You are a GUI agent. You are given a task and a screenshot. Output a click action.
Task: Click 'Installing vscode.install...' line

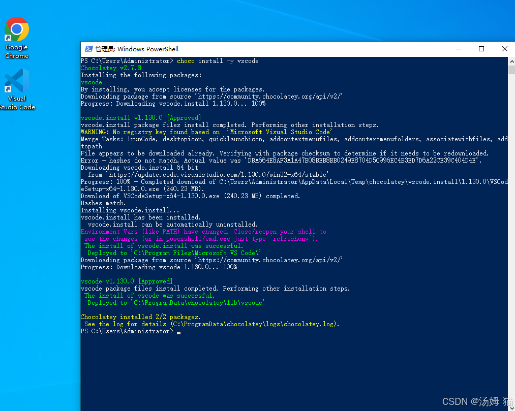coord(130,210)
